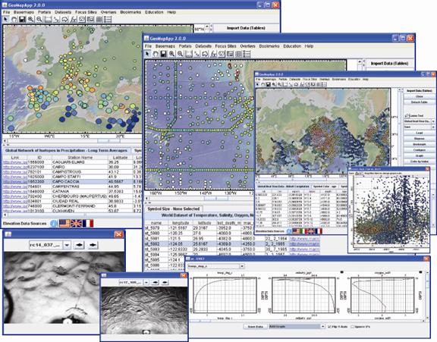Image resolution: width=437 pixels, height=342 pixels.
Task: Choose the pan hand tool in the Europe map window
Action: [x=14, y=19]
